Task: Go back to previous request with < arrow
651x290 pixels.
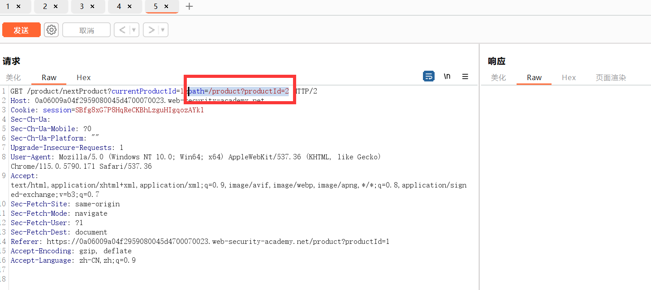Action: 122,30
